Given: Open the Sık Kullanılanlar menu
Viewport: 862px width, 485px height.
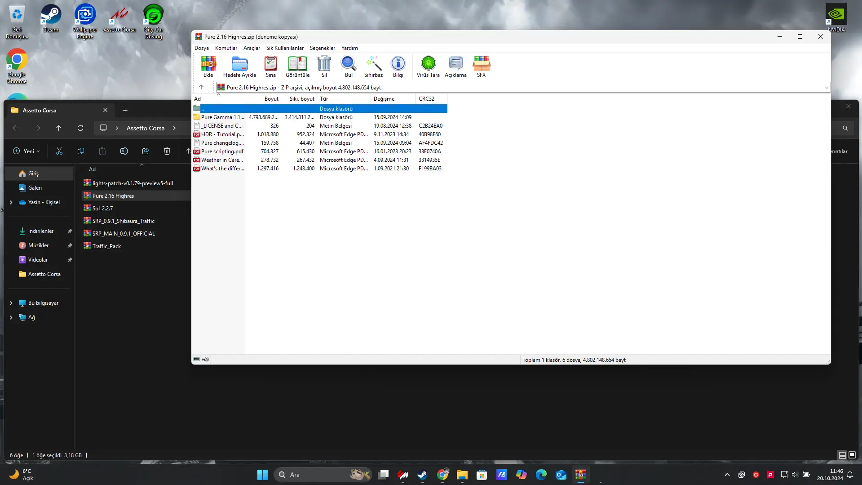Looking at the screenshot, I should click(285, 48).
